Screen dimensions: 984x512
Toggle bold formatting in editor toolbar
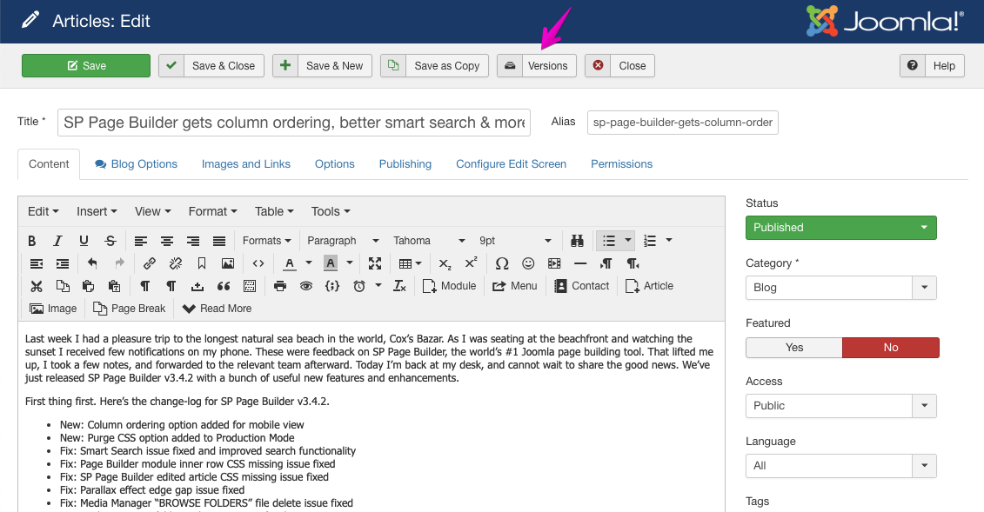coord(32,241)
